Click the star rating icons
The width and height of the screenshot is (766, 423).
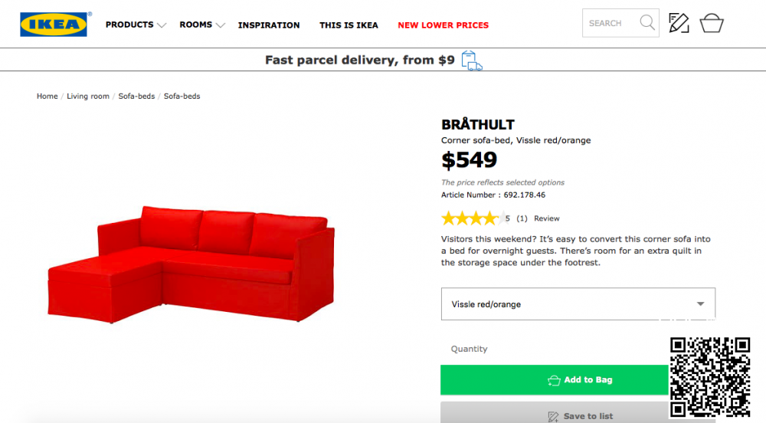tap(470, 218)
